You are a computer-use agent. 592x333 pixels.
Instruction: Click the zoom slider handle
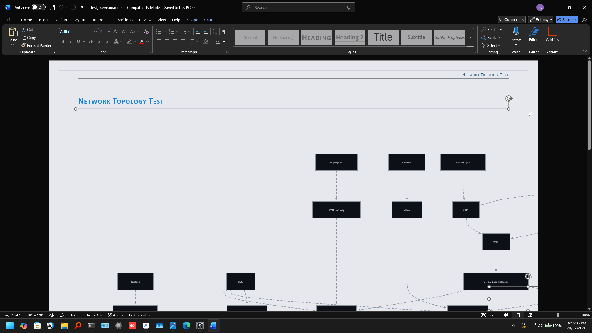[557, 315]
